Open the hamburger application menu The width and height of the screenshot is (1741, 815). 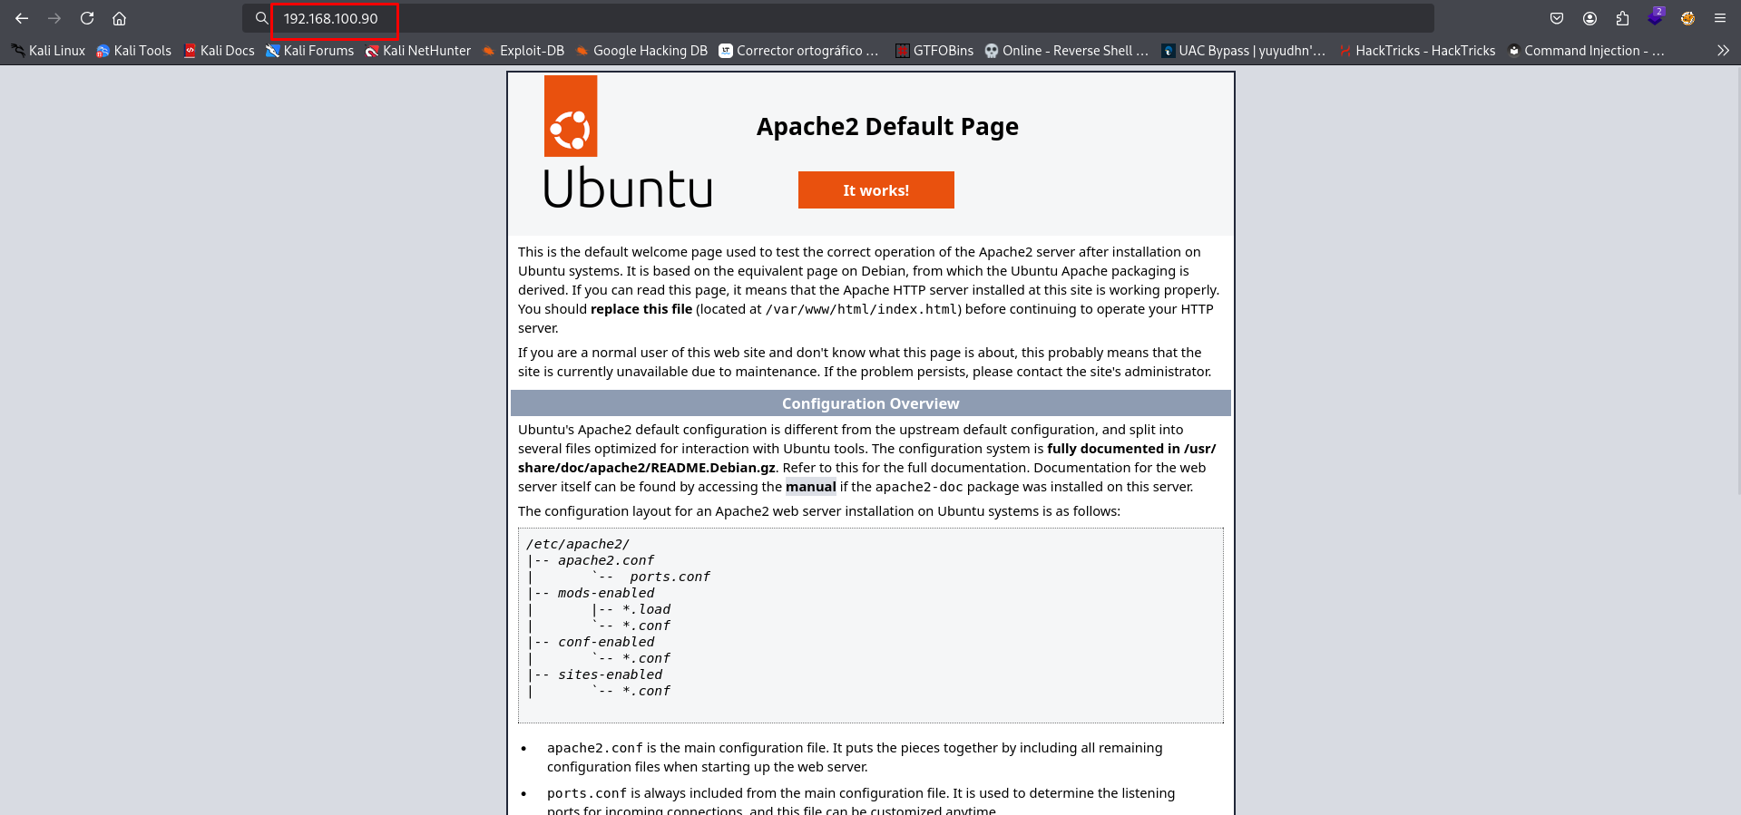(1720, 18)
